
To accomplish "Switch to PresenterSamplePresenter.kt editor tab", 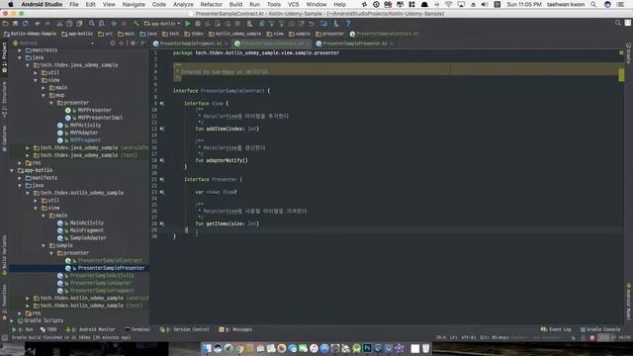I will point(355,44).
